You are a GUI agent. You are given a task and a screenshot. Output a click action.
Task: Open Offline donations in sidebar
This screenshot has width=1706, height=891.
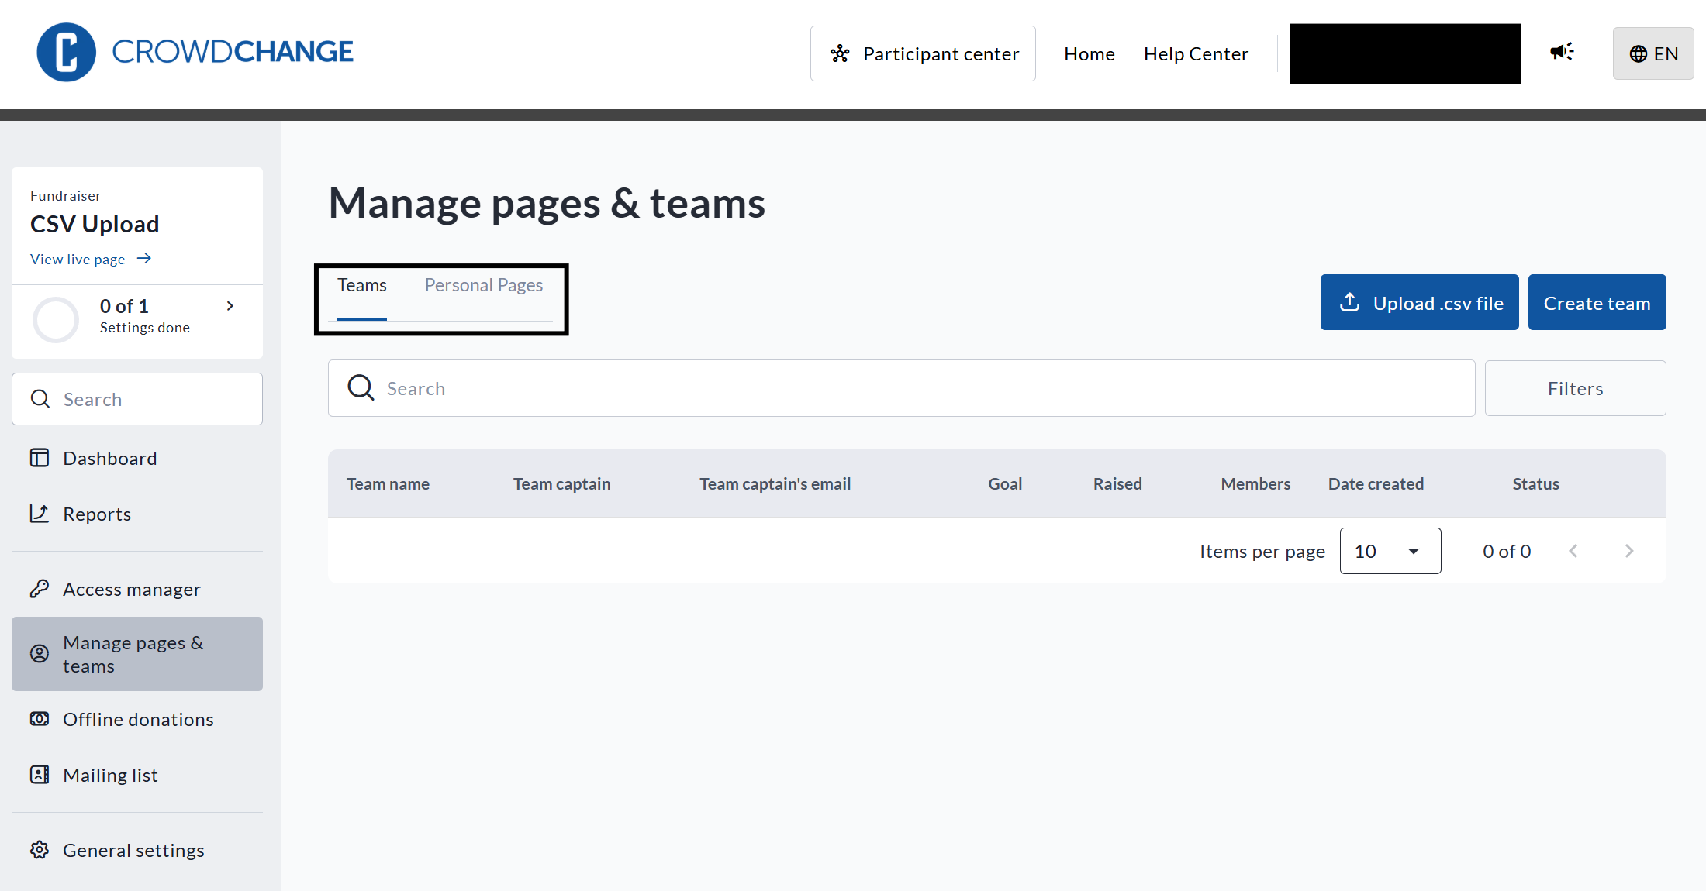(137, 719)
